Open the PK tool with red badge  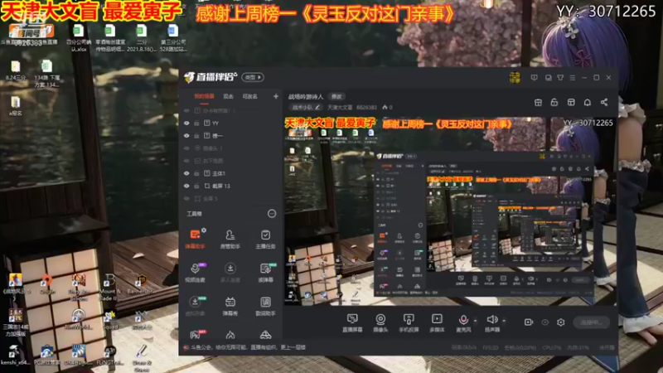196,335
